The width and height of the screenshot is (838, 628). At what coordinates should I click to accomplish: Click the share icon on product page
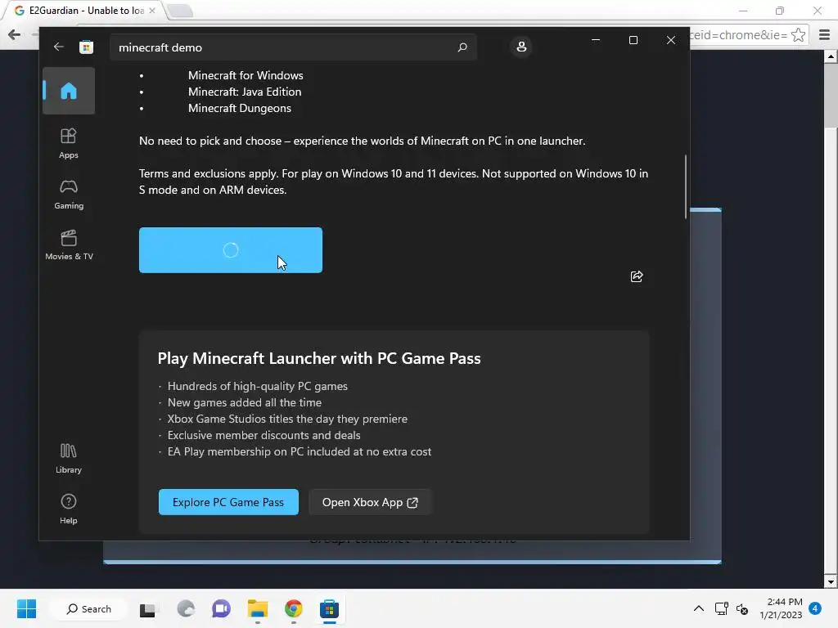[x=637, y=276]
